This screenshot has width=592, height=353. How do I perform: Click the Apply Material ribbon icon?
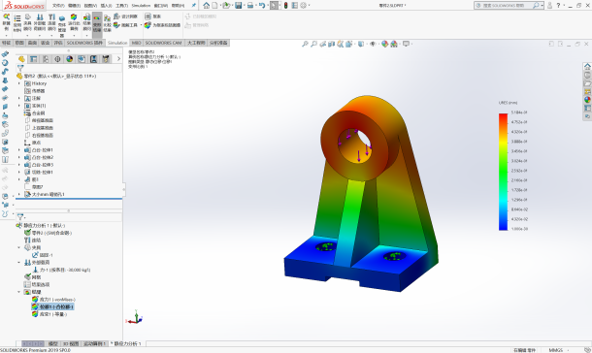pyautogui.click(x=17, y=23)
